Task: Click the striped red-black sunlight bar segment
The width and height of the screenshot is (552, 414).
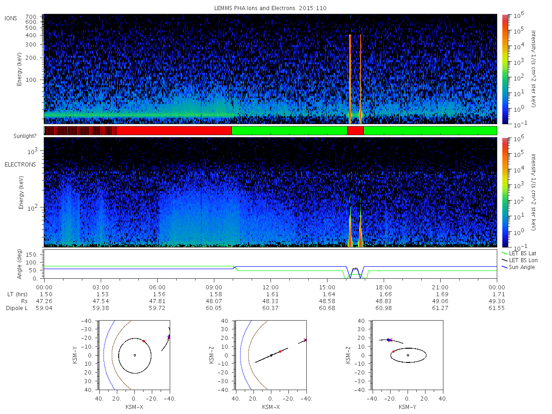Action: pyautogui.click(x=80, y=131)
